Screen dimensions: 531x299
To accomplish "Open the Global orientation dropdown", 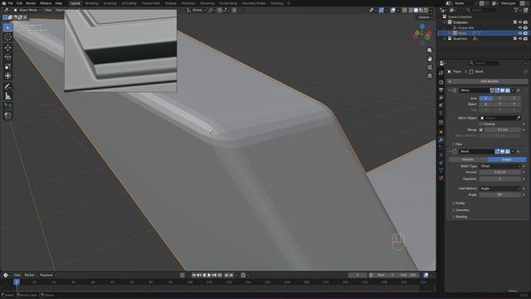I will pos(197,10).
